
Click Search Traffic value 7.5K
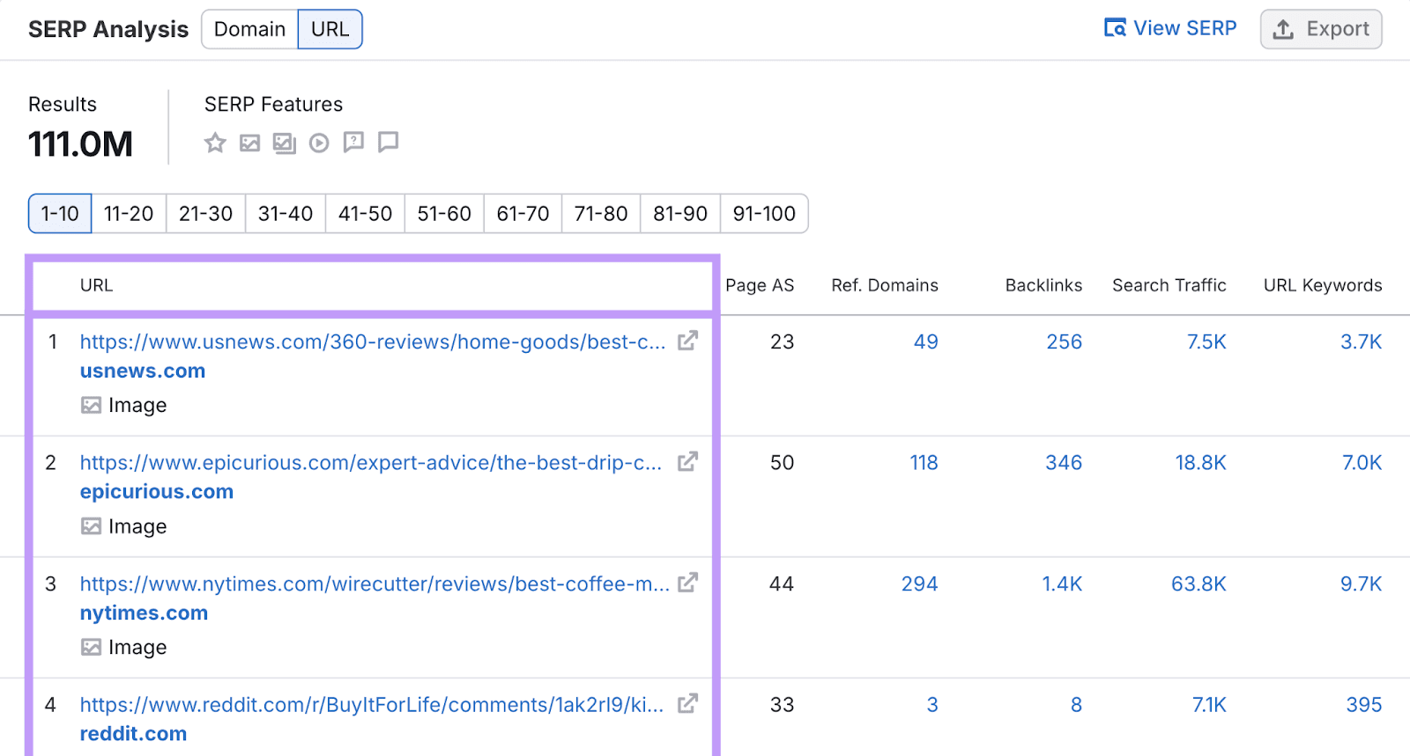1206,341
